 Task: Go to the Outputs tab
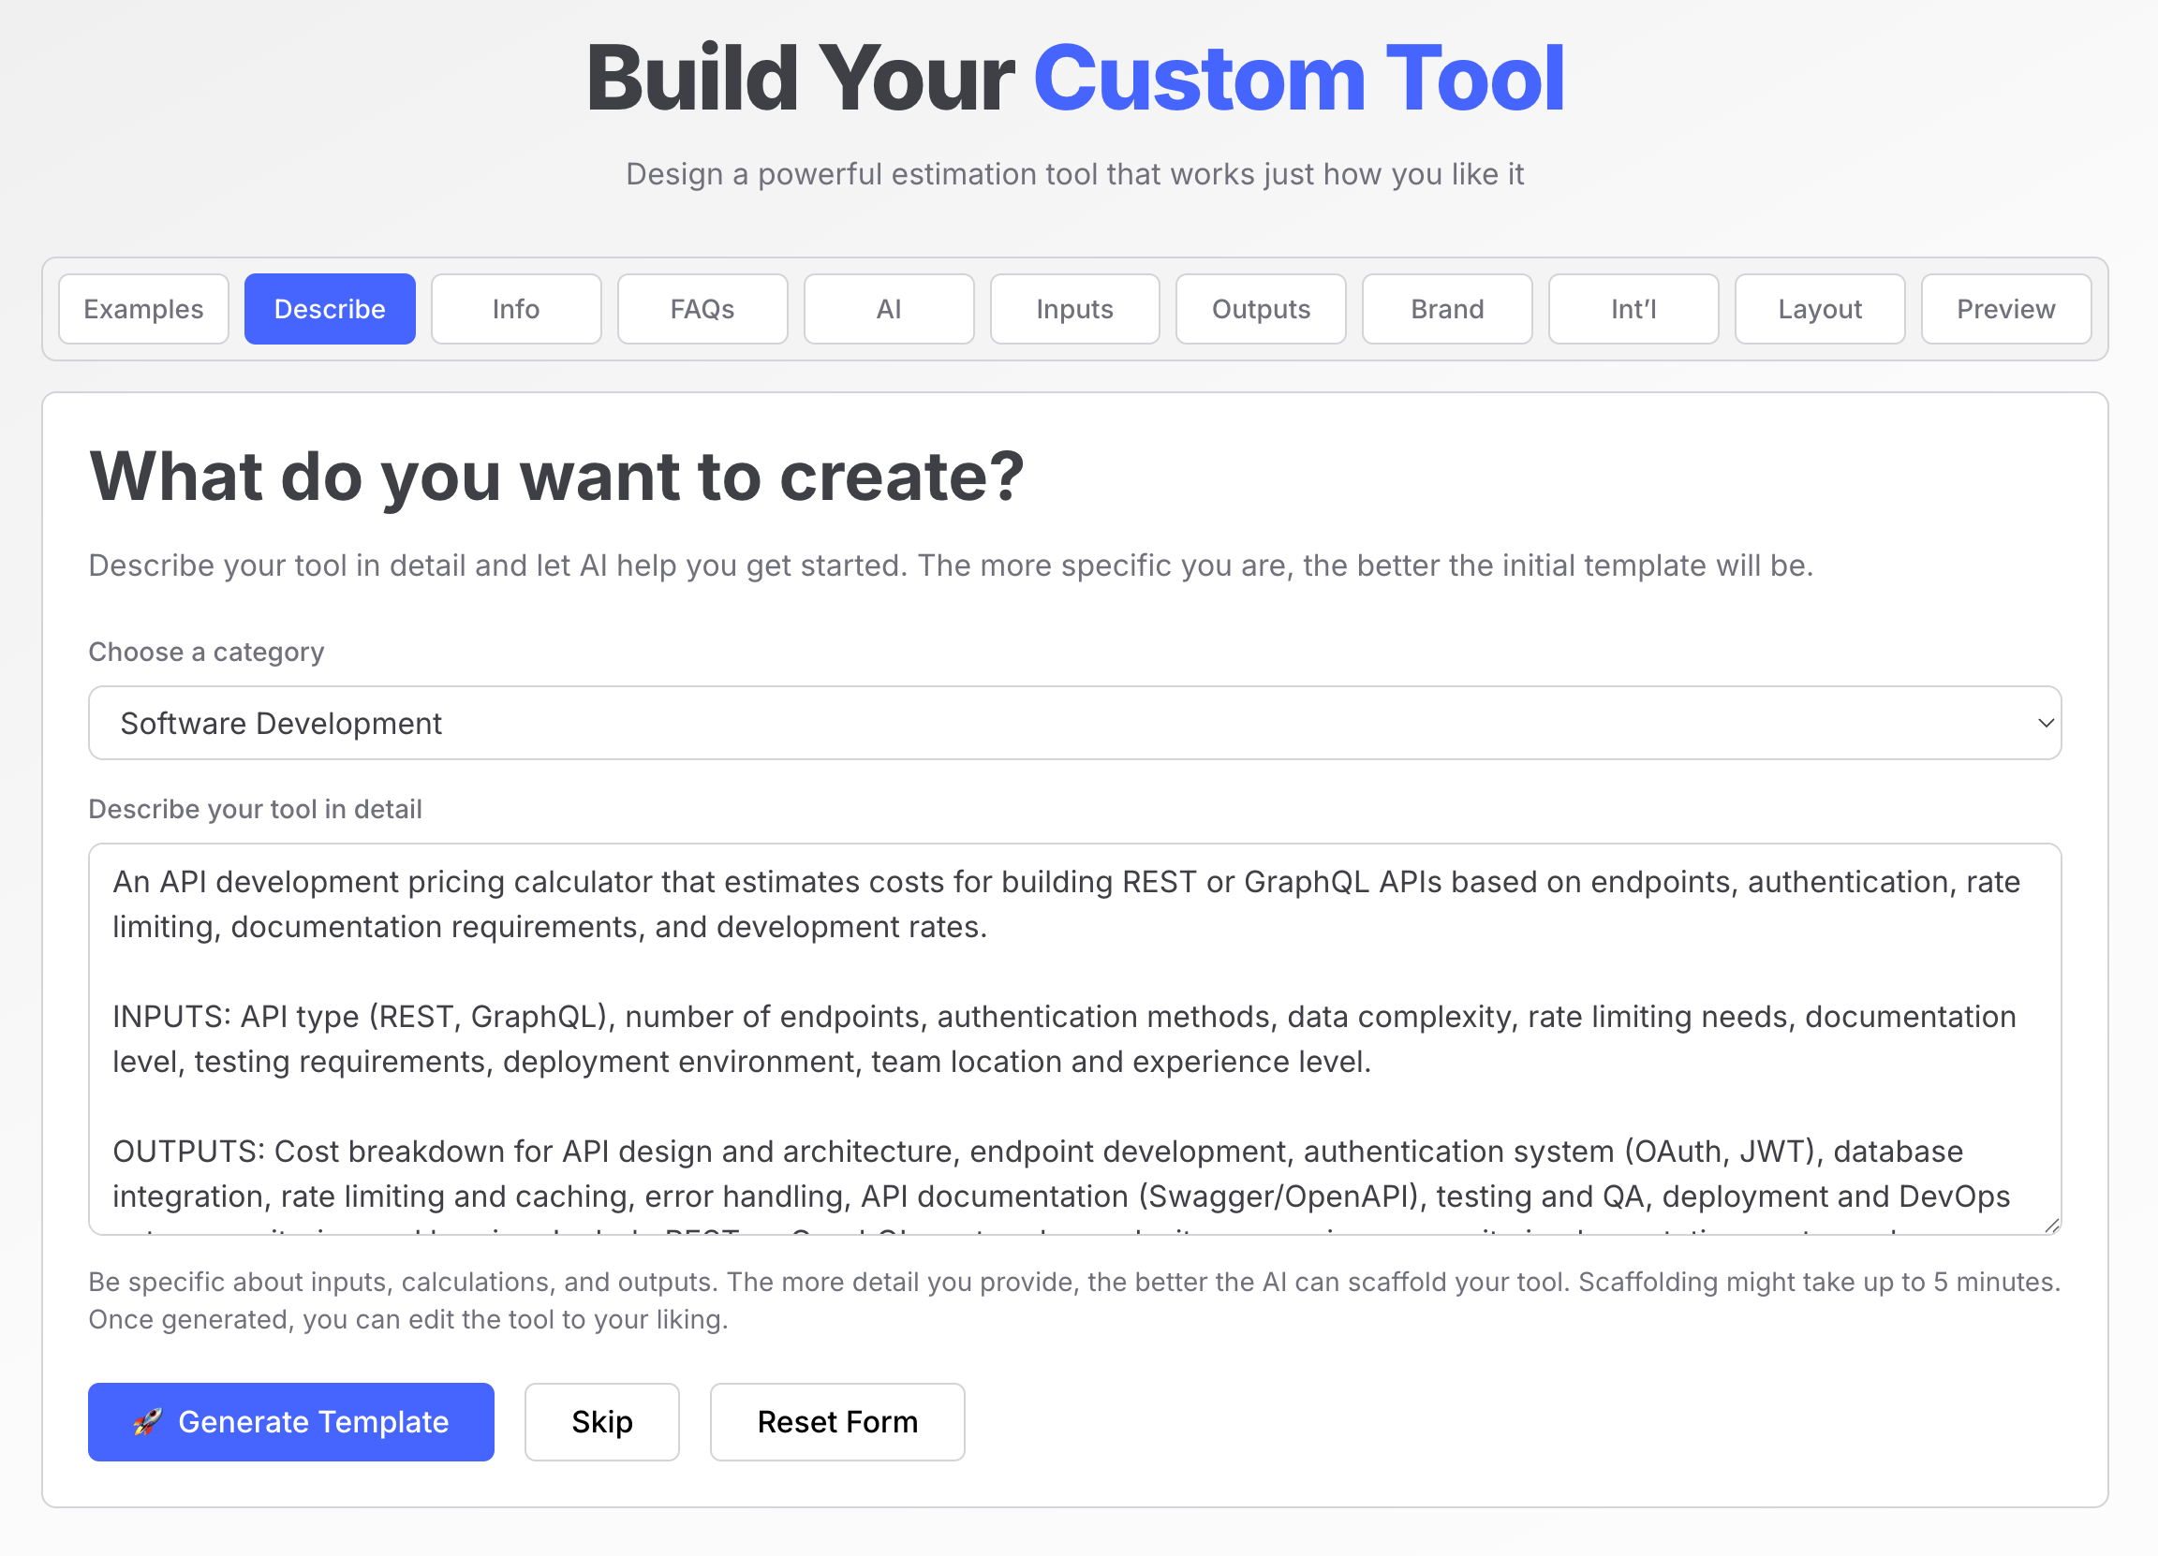[x=1261, y=309]
